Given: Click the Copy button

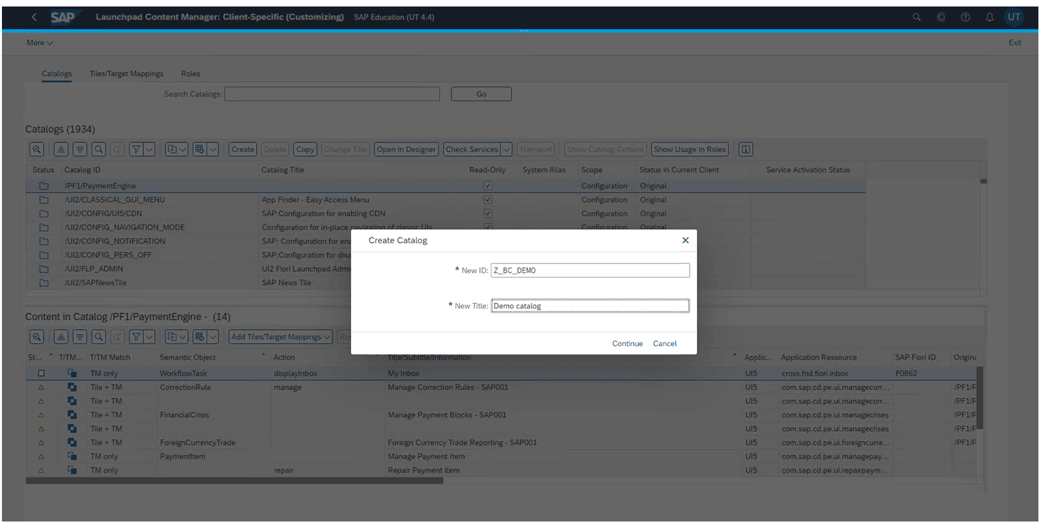Looking at the screenshot, I should click(x=305, y=150).
